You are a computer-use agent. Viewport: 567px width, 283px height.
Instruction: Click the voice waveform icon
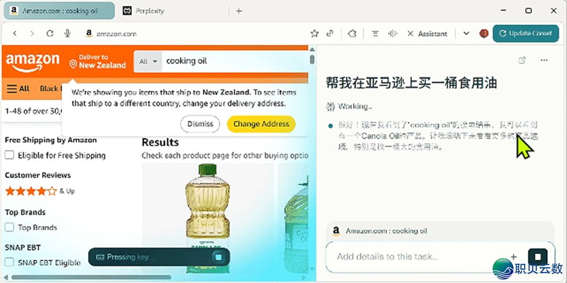393,34
